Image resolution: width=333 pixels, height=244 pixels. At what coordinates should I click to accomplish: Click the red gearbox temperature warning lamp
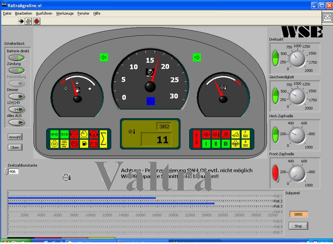(216, 134)
